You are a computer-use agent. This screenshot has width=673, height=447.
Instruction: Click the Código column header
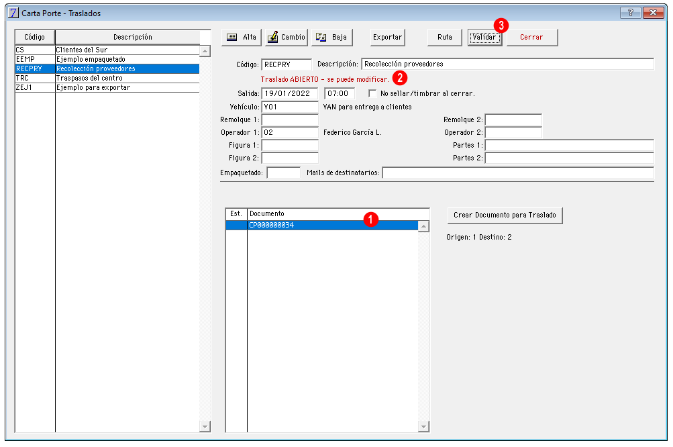point(35,37)
